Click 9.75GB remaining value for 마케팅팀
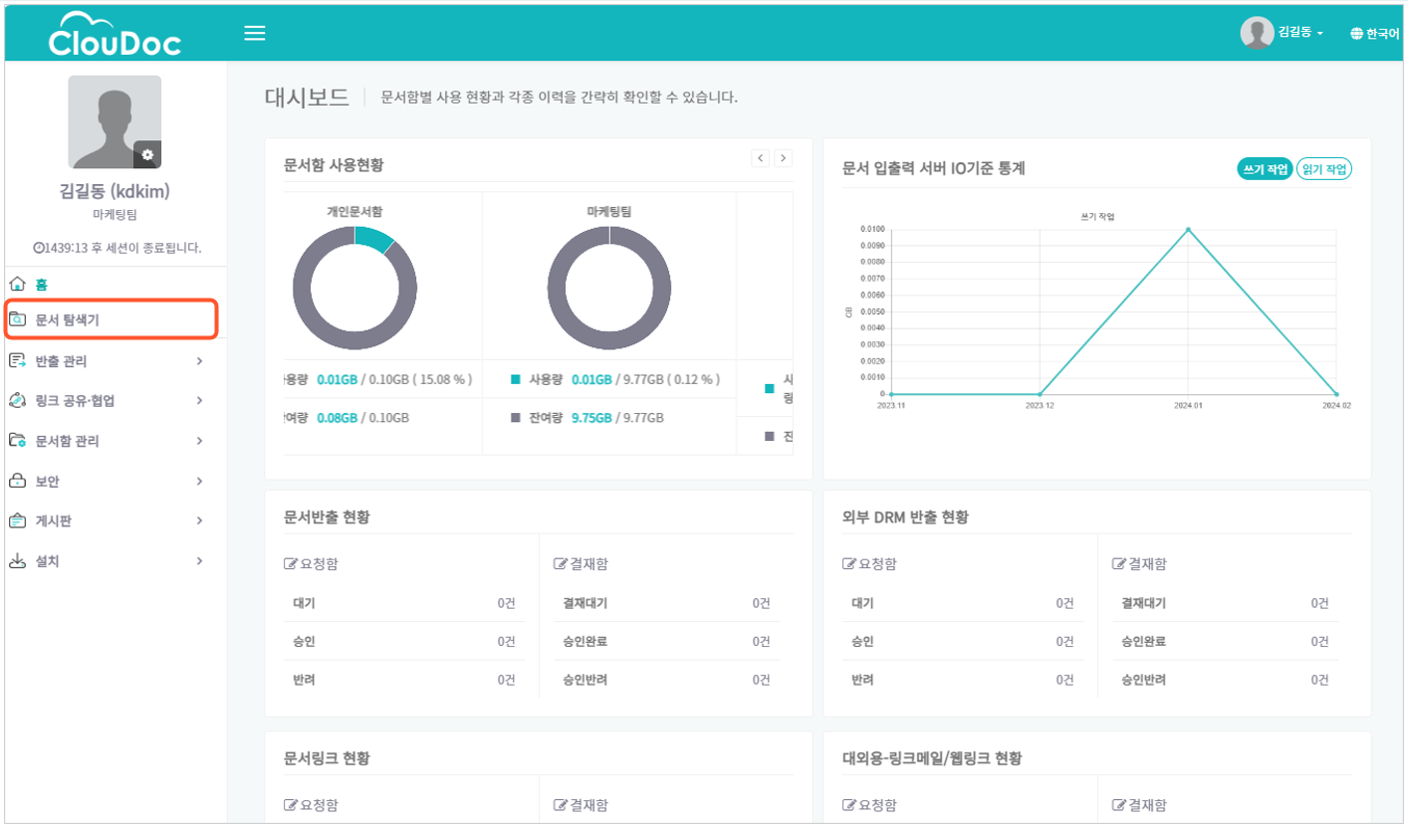This screenshot has width=1408, height=827. tap(590, 418)
